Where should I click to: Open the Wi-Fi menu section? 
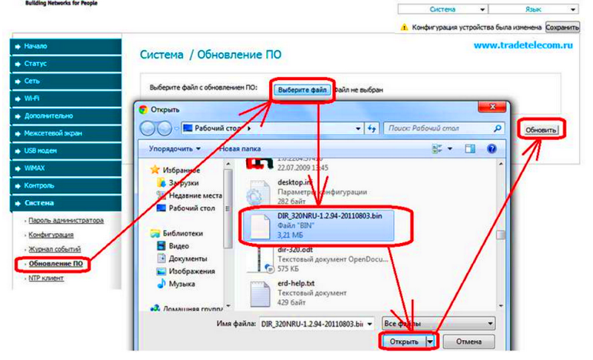(x=66, y=99)
